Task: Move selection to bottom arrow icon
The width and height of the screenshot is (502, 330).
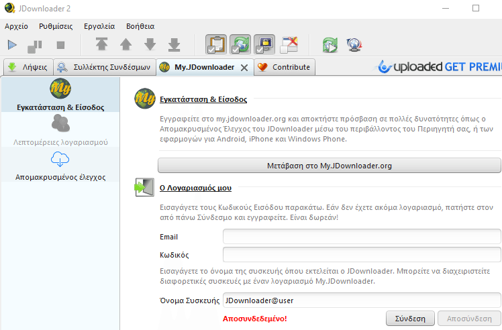Action: [174, 44]
